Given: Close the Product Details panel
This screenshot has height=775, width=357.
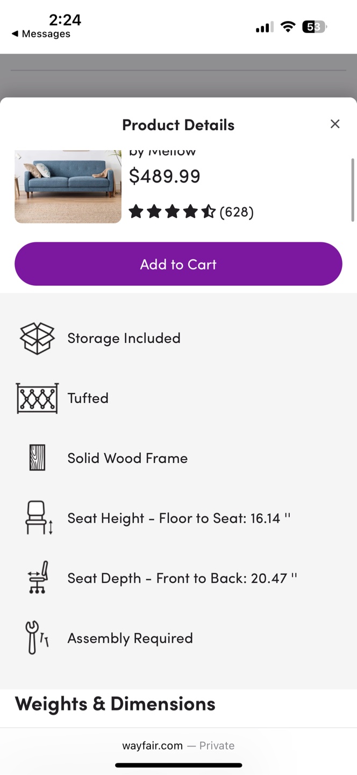Looking at the screenshot, I should point(335,124).
